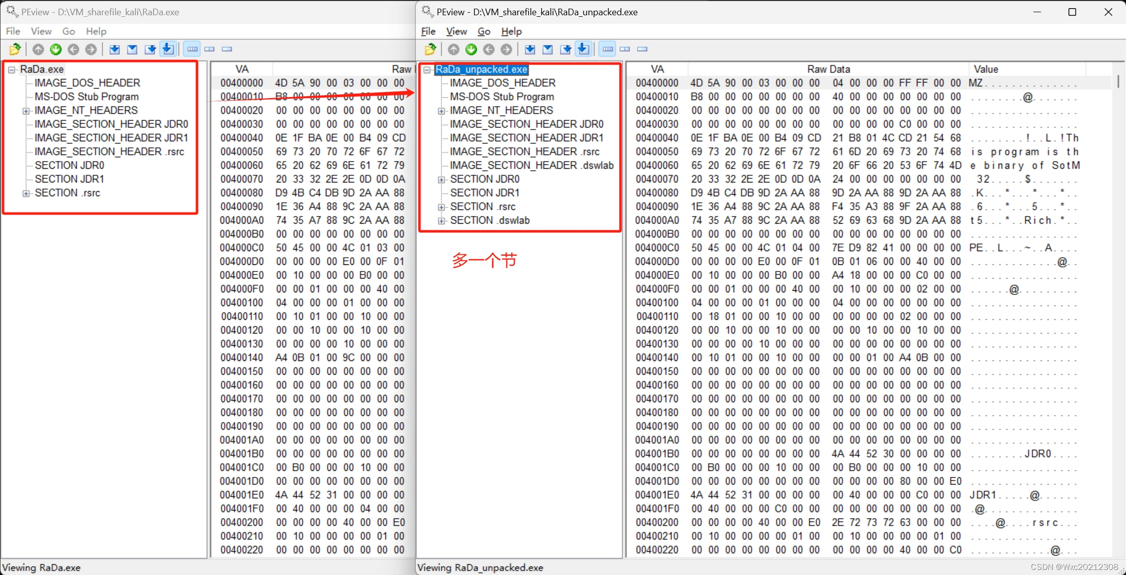
Task: Choose single-cell dword view icon in RaDa.exe window
Action: (x=227, y=49)
